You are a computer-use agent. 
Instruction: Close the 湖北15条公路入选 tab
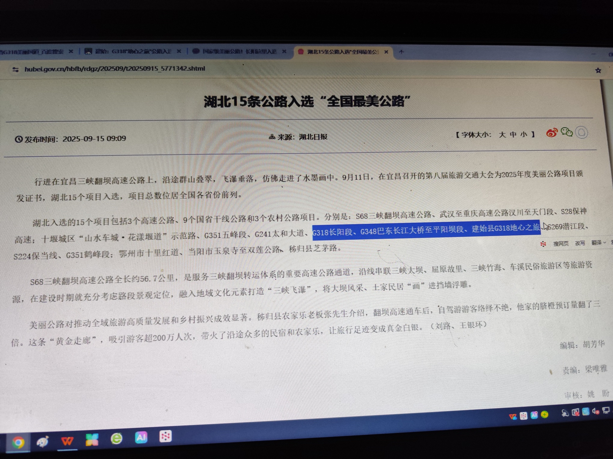pos(386,52)
